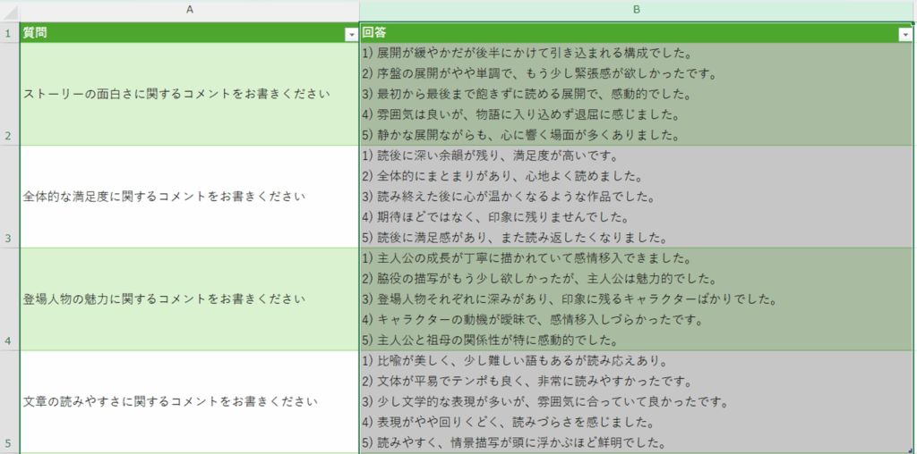Click the answer cell starting with 比喩が美しく
Viewport: 917px width, 454px height.
(x=637, y=402)
